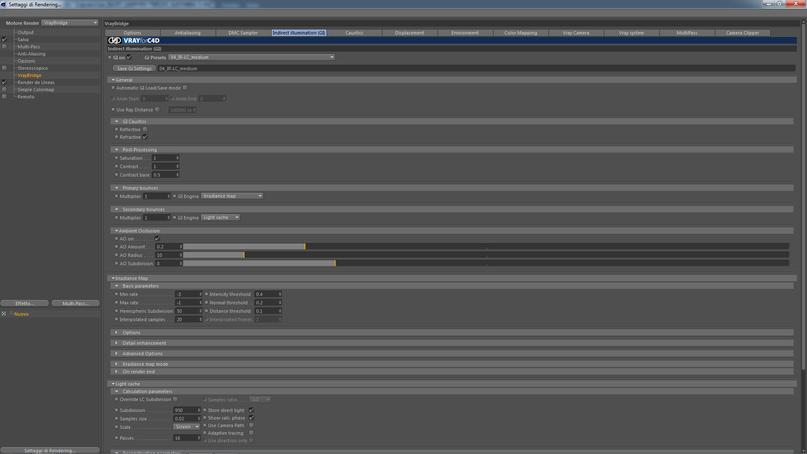807x454 pixels.
Task: Open the secondary bounces Light cache dropdown
Action: [x=221, y=217]
